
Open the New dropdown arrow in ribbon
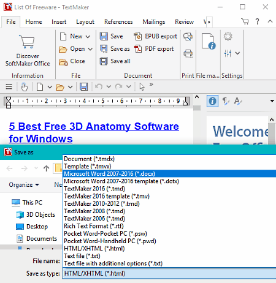click(88, 37)
